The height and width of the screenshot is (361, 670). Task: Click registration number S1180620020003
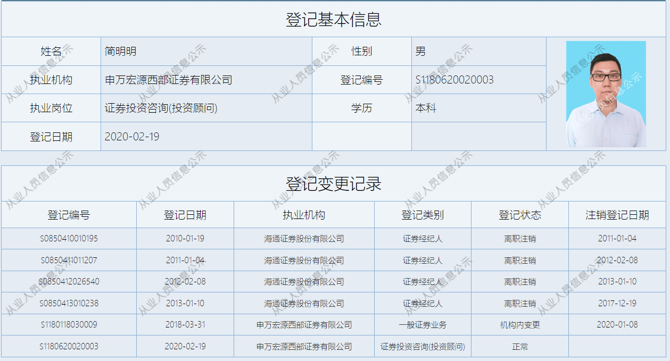(453, 80)
